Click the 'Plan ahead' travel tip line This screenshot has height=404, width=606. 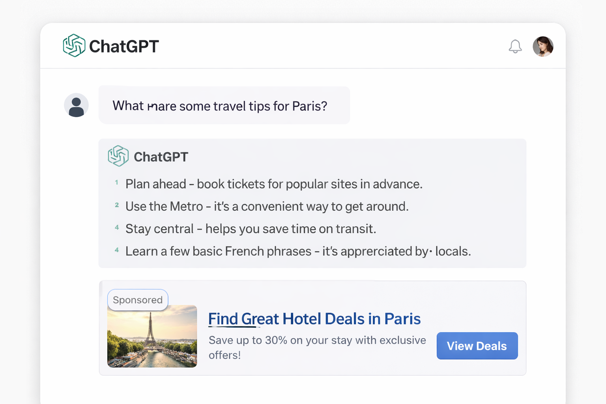point(274,184)
